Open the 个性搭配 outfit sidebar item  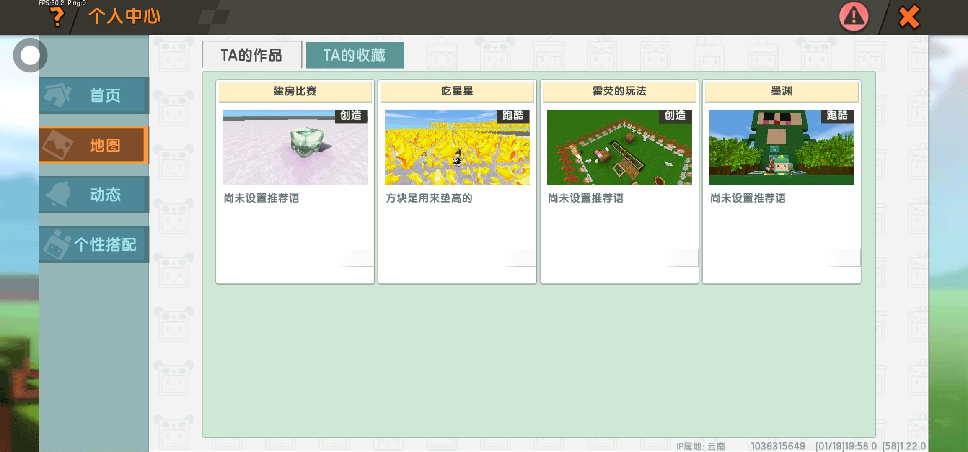tap(94, 244)
